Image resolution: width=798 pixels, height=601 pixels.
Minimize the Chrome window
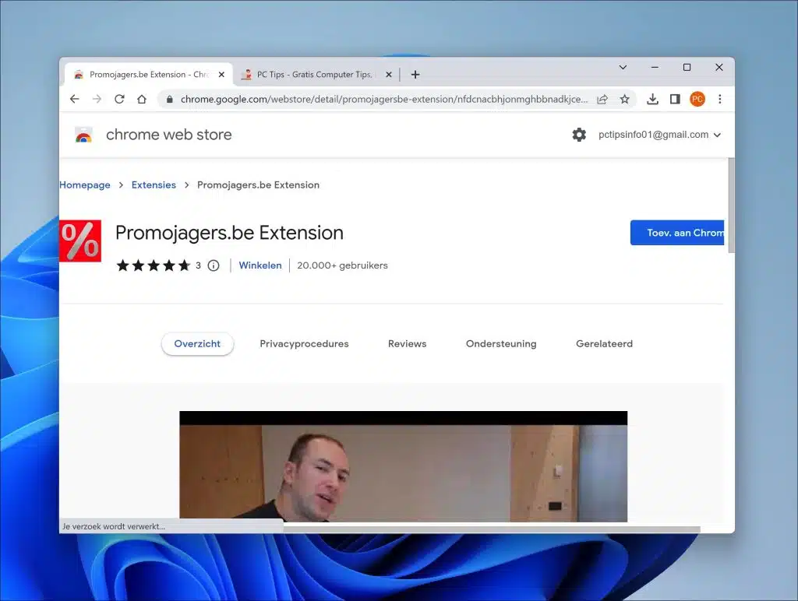tap(655, 67)
